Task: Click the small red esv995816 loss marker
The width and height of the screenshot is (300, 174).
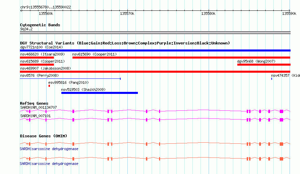Action: (49, 86)
